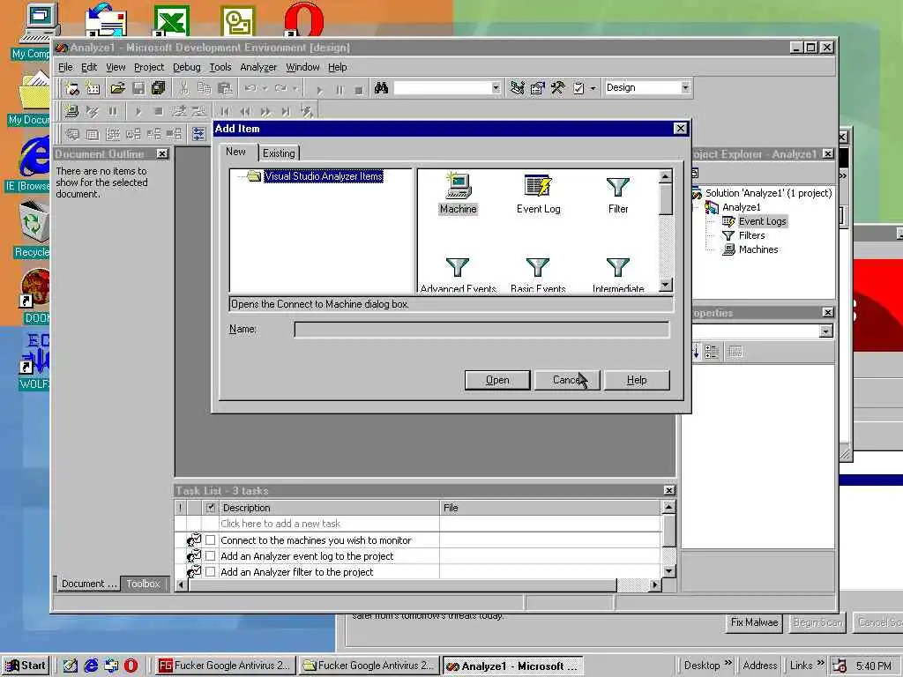This screenshot has width=903, height=677.
Task: Select the Machine item icon
Action: point(459,185)
